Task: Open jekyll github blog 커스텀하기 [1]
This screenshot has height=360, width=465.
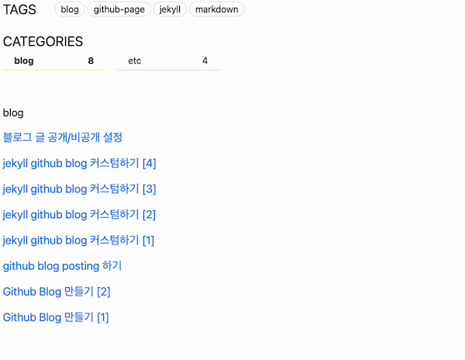Action: 78,240
